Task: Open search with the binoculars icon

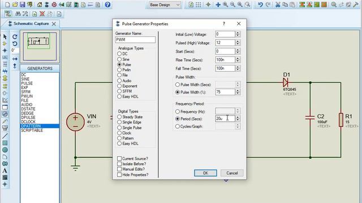Action: pyautogui.click(x=18, y=14)
